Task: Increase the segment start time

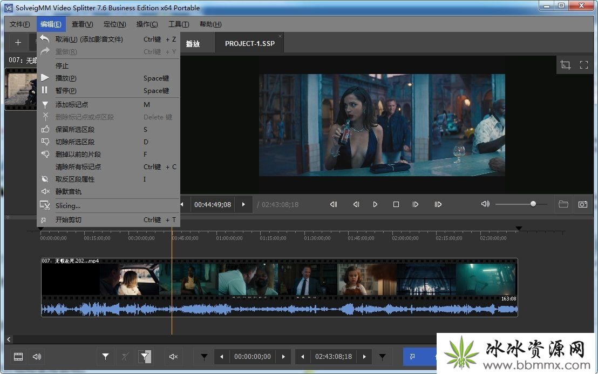Action: (x=283, y=357)
